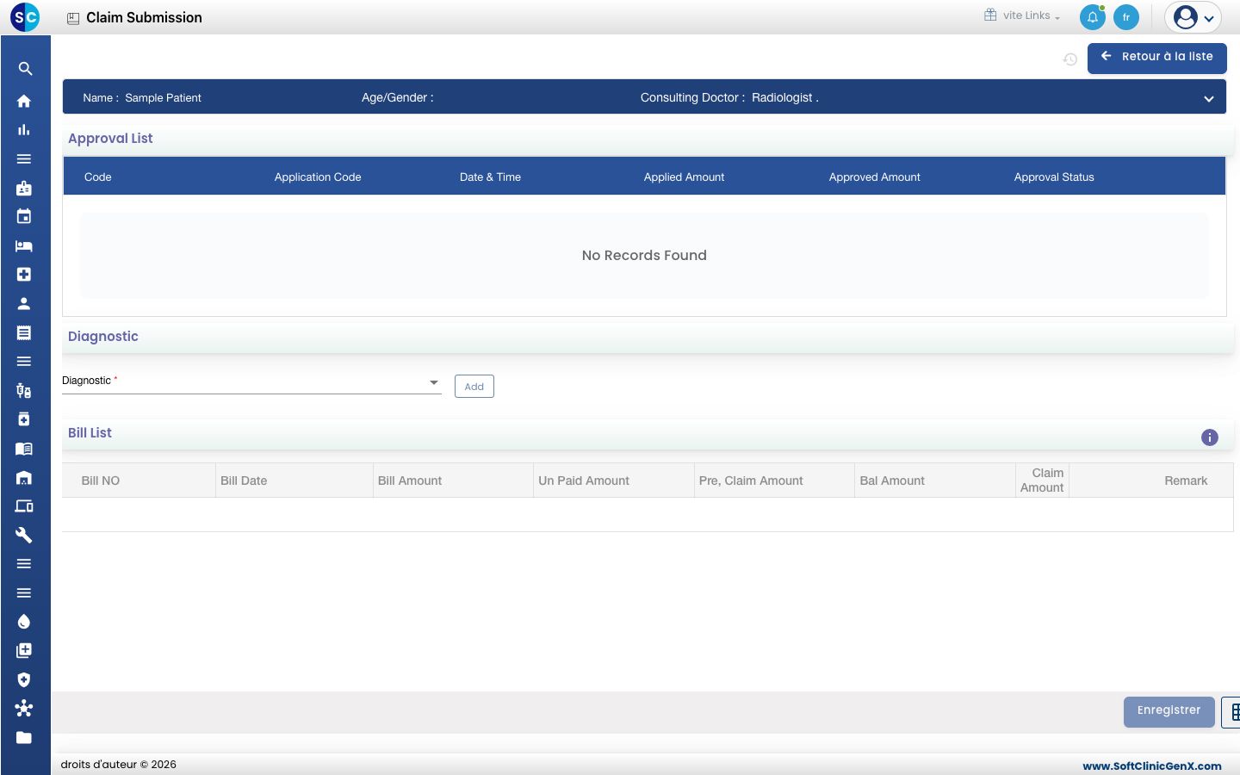Viewport: 1240px width, 775px height.
Task: Click the Add diagnostic button
Action: pyautogui.click(x=474, y=387)
